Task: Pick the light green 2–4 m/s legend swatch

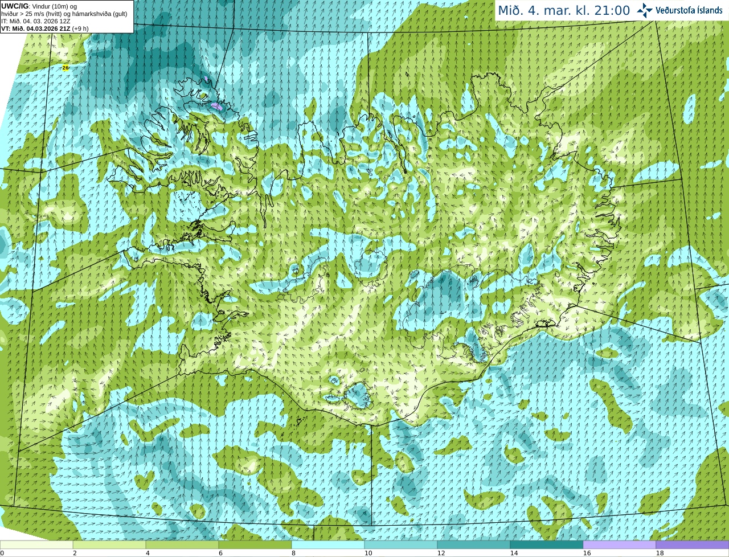Action: coord(109,545)
